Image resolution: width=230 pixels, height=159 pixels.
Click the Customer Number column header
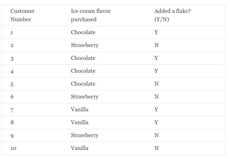click(x=22, y=15)
